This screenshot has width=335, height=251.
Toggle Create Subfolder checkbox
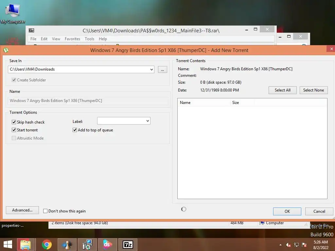(x=14, y=80)
